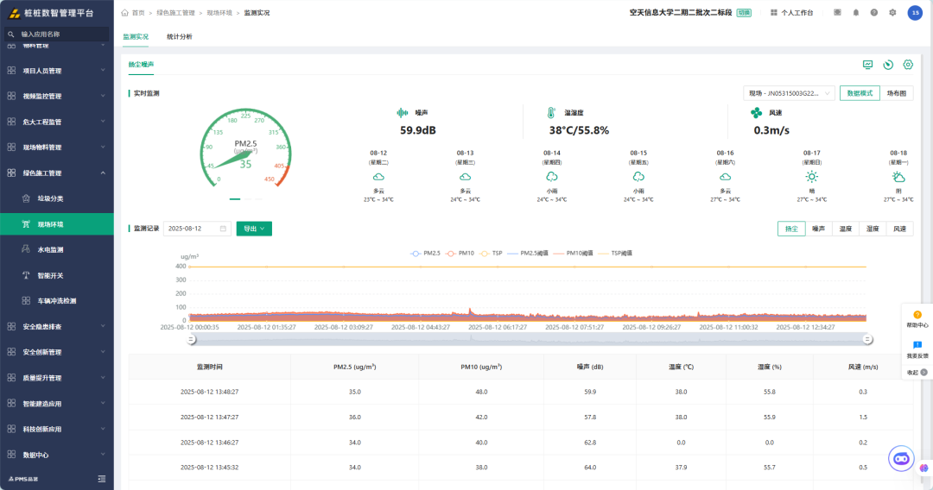This screenshot has width=933, height=490.
Task: Click 收起 to collapse floating panel
Action: point(917,373)
